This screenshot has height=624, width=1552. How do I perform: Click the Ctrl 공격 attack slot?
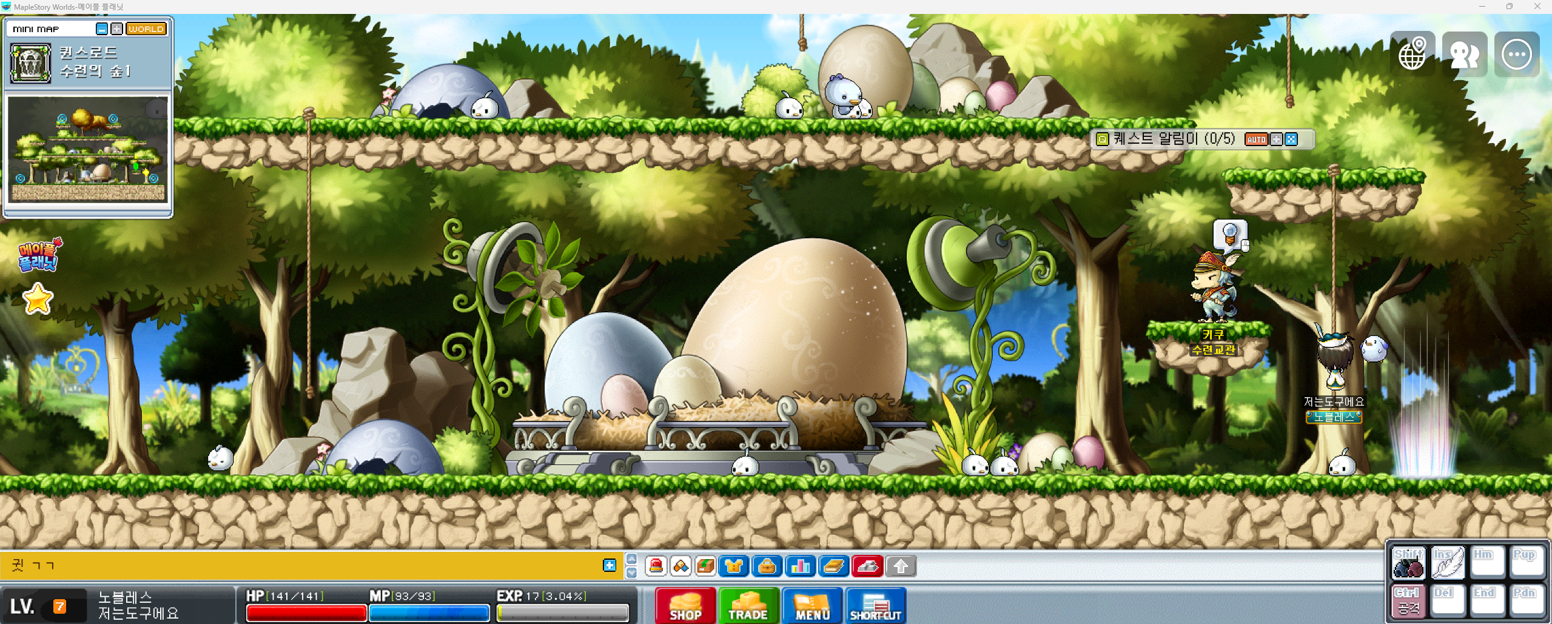(x=1408, y=601)
